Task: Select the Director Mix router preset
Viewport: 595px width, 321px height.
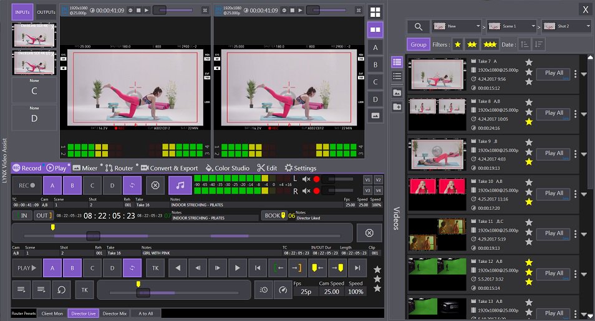Action: point(114,314)
